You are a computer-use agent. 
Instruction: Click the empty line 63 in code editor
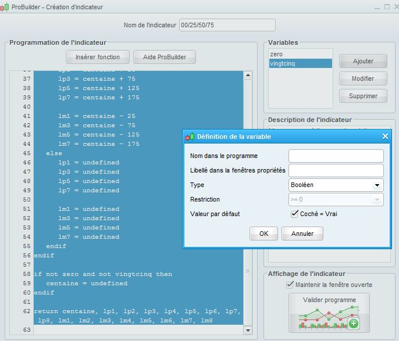(138, 330)
